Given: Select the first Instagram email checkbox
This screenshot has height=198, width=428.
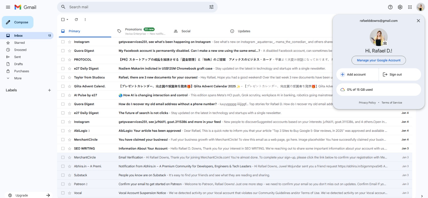Looking at the screenshot, I should tap(63, 42).
